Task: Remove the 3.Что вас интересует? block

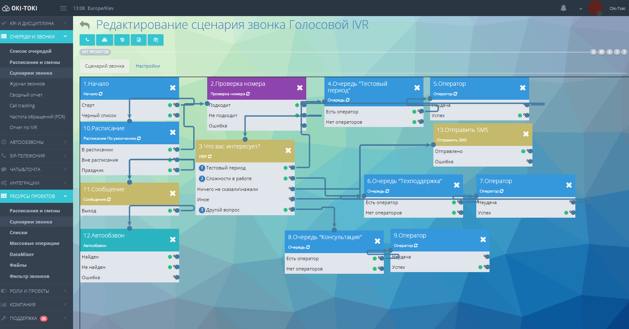Action: pyautogui.click(x=288, y=150)
